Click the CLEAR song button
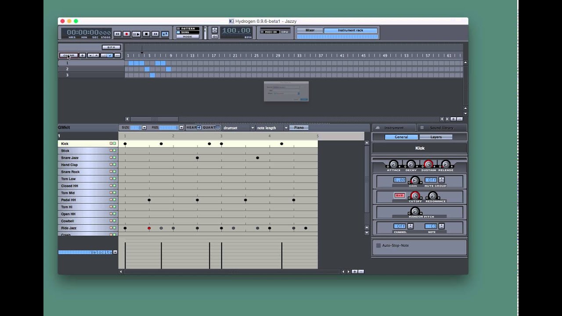Screen dimensions: 562x316 [x=68, y=55]
